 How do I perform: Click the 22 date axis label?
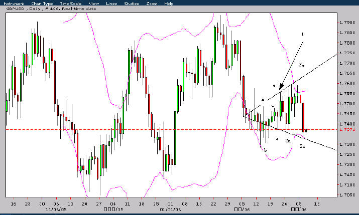(x=213, y=204)
